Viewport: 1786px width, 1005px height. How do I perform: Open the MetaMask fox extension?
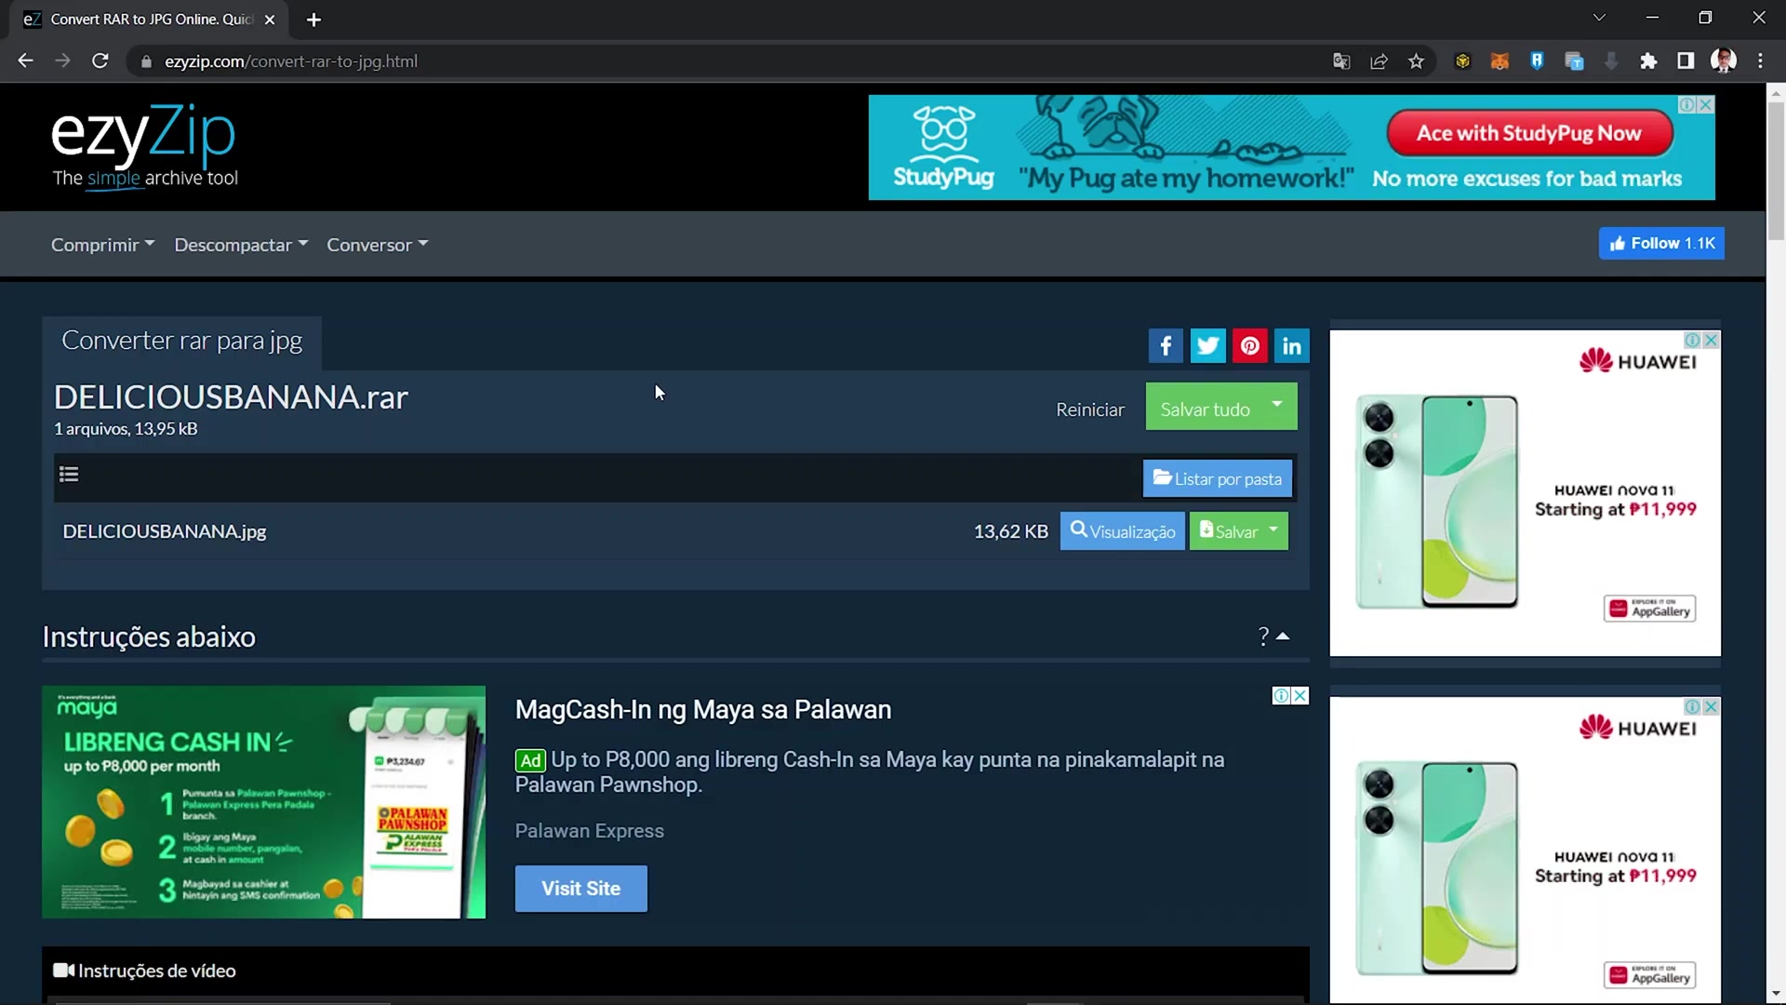coord(1499,61)
